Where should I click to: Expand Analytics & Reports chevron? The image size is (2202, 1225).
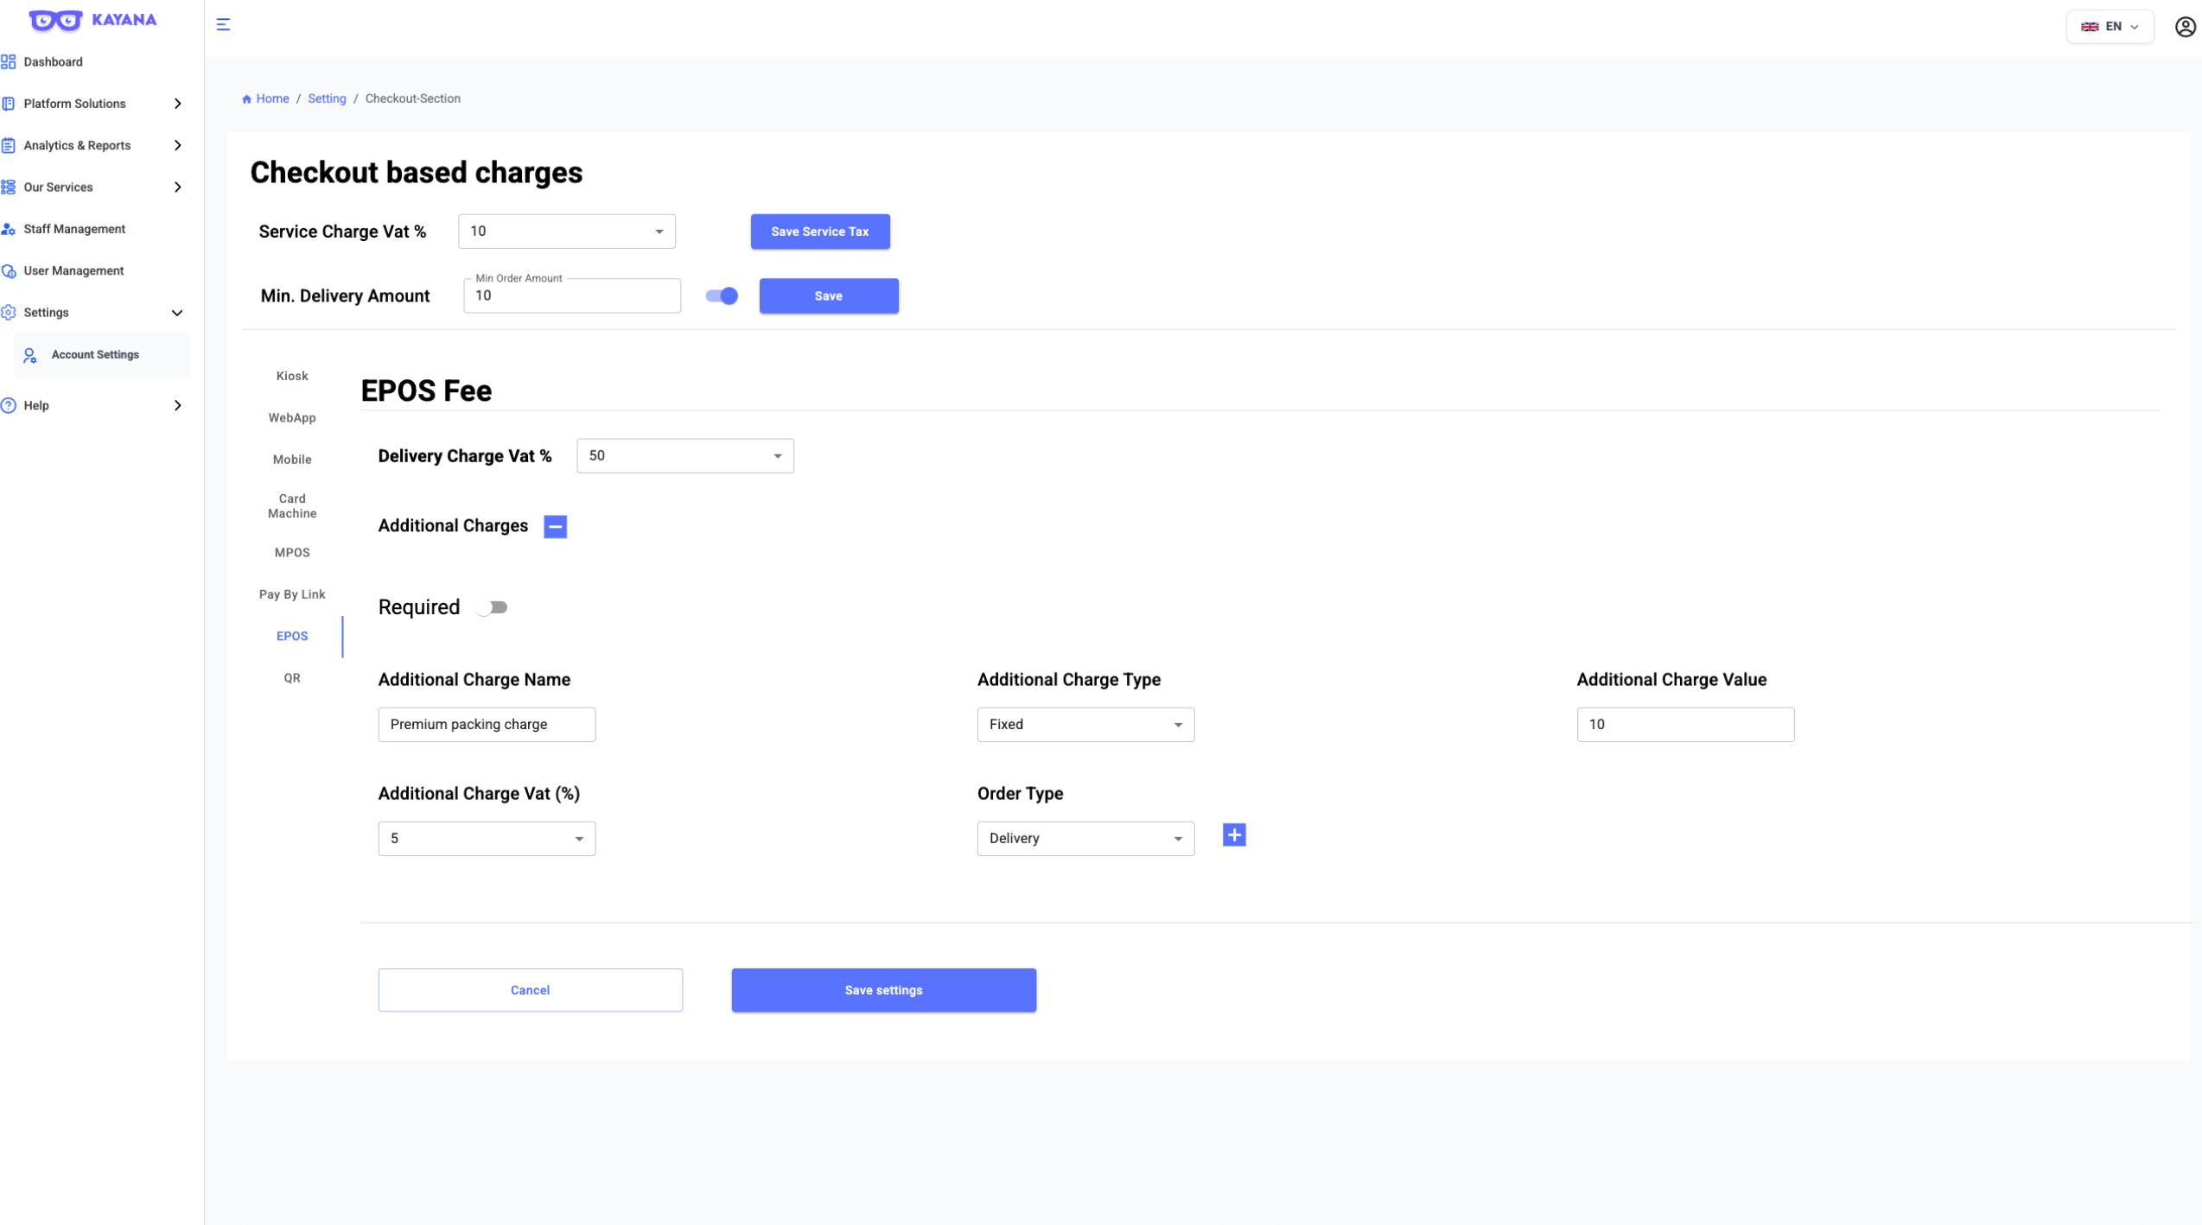pyautogui.click(x=178, y=145)
